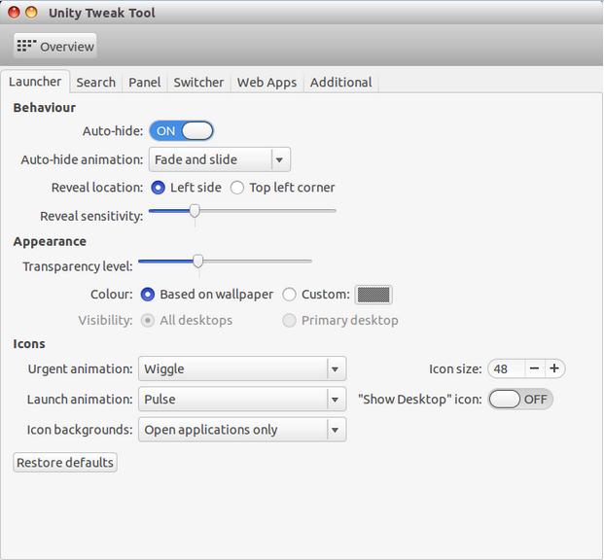Screen dimensions: 604x560
Task: Select the Left side reveal location
Action: [x=159, y=187]
